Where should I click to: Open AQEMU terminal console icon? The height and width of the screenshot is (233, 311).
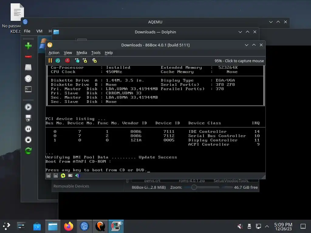(28, 89)
